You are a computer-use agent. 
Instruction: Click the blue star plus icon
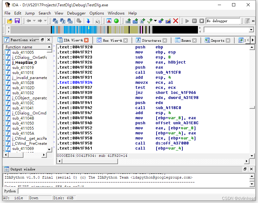click(161, 21)
